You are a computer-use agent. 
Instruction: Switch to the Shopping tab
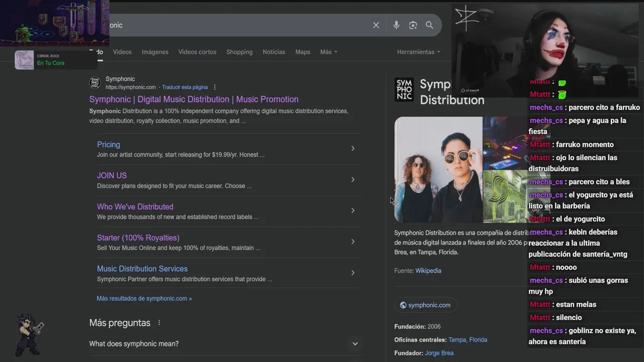pyautogui.click(x=239, y=52)
